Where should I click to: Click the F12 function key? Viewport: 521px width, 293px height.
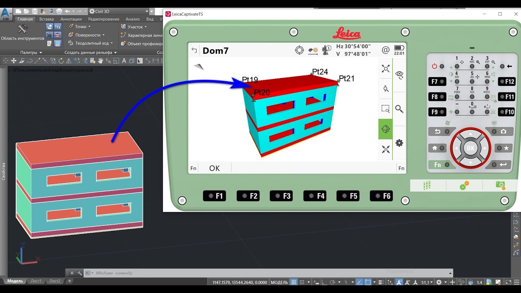507,81
